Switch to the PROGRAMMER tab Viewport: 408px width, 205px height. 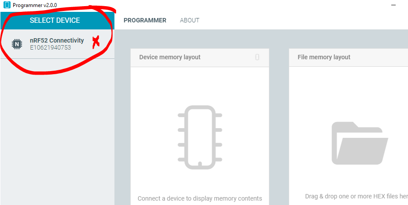click(x=145, y=20)
